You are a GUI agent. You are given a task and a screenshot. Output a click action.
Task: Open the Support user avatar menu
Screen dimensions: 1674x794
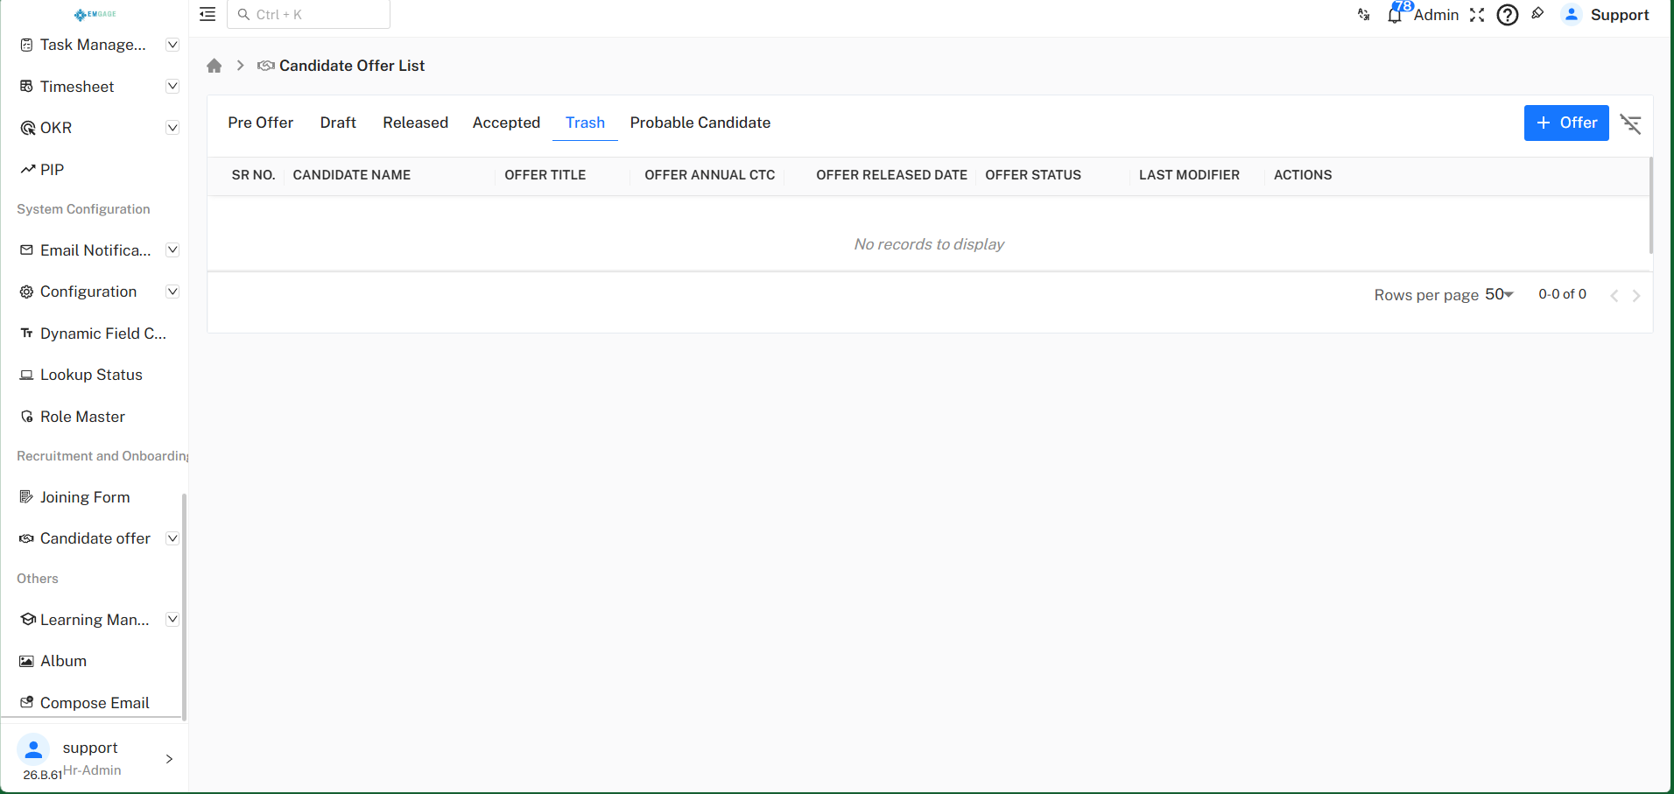(x=1572, y=15)
